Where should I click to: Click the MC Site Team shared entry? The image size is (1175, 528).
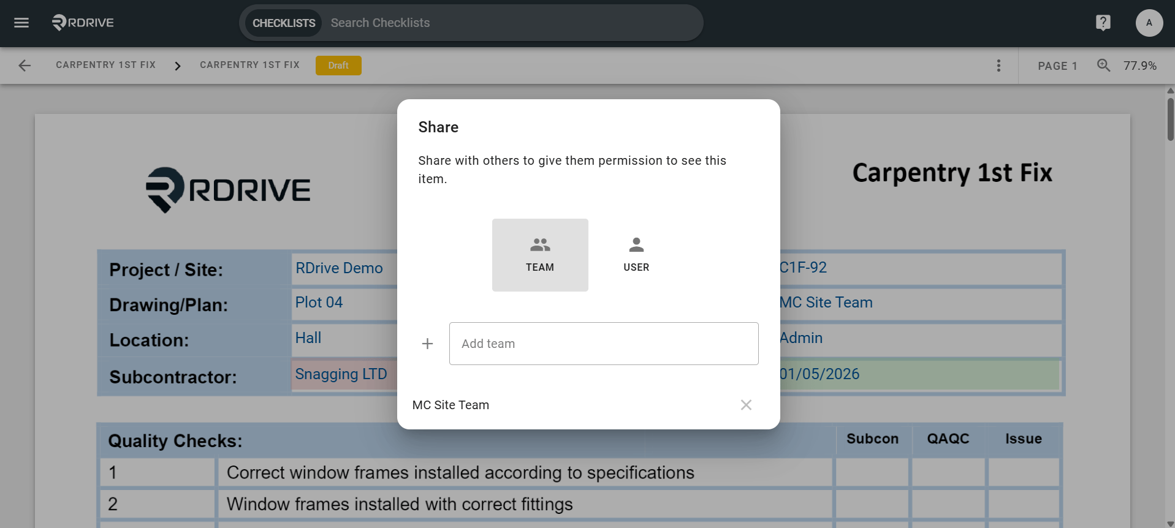pos(451,405)
